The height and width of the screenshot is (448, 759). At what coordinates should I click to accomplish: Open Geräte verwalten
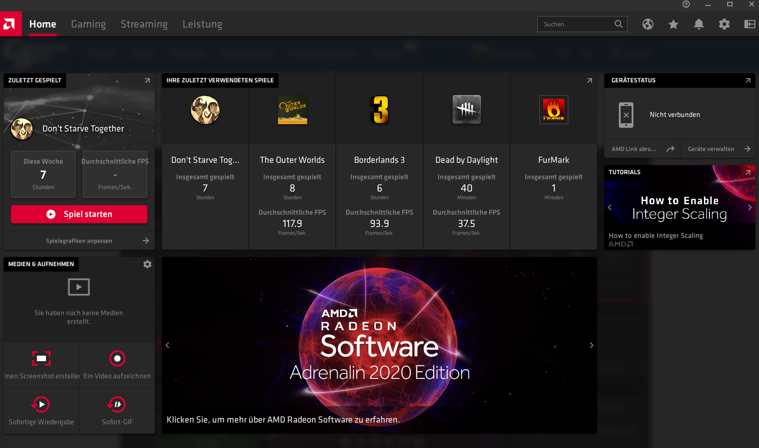click(x=718, y=149)
